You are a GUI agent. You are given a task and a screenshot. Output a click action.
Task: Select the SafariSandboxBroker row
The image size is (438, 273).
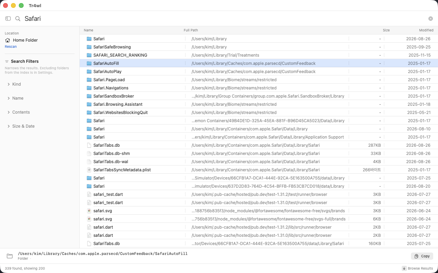click(259, 96)
